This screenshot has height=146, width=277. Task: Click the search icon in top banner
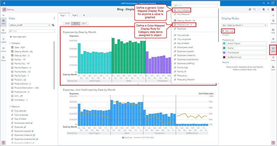pyautogui.click(x=264, y=3)
